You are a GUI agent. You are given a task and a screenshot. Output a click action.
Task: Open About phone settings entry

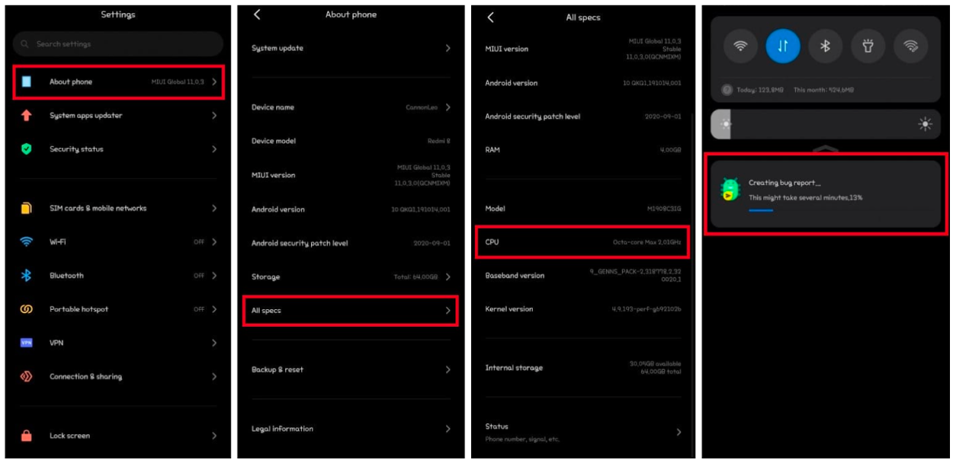118,82
